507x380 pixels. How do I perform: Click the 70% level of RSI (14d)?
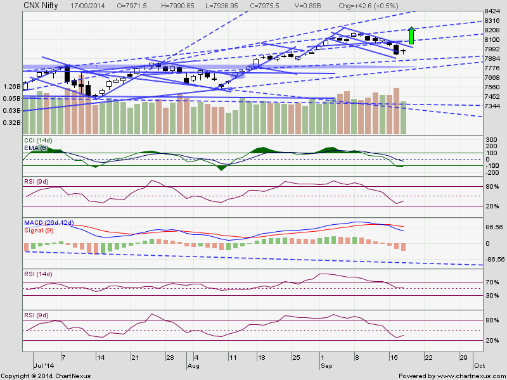492,282
